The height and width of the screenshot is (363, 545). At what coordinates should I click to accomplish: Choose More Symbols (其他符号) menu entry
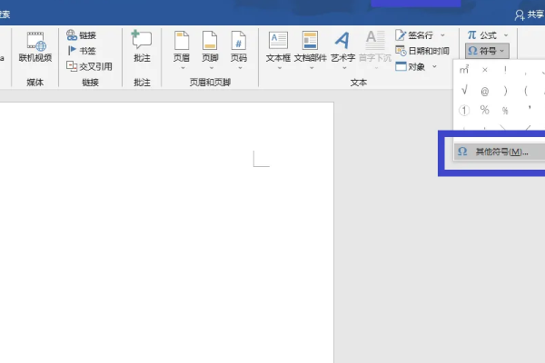(500, 152)
